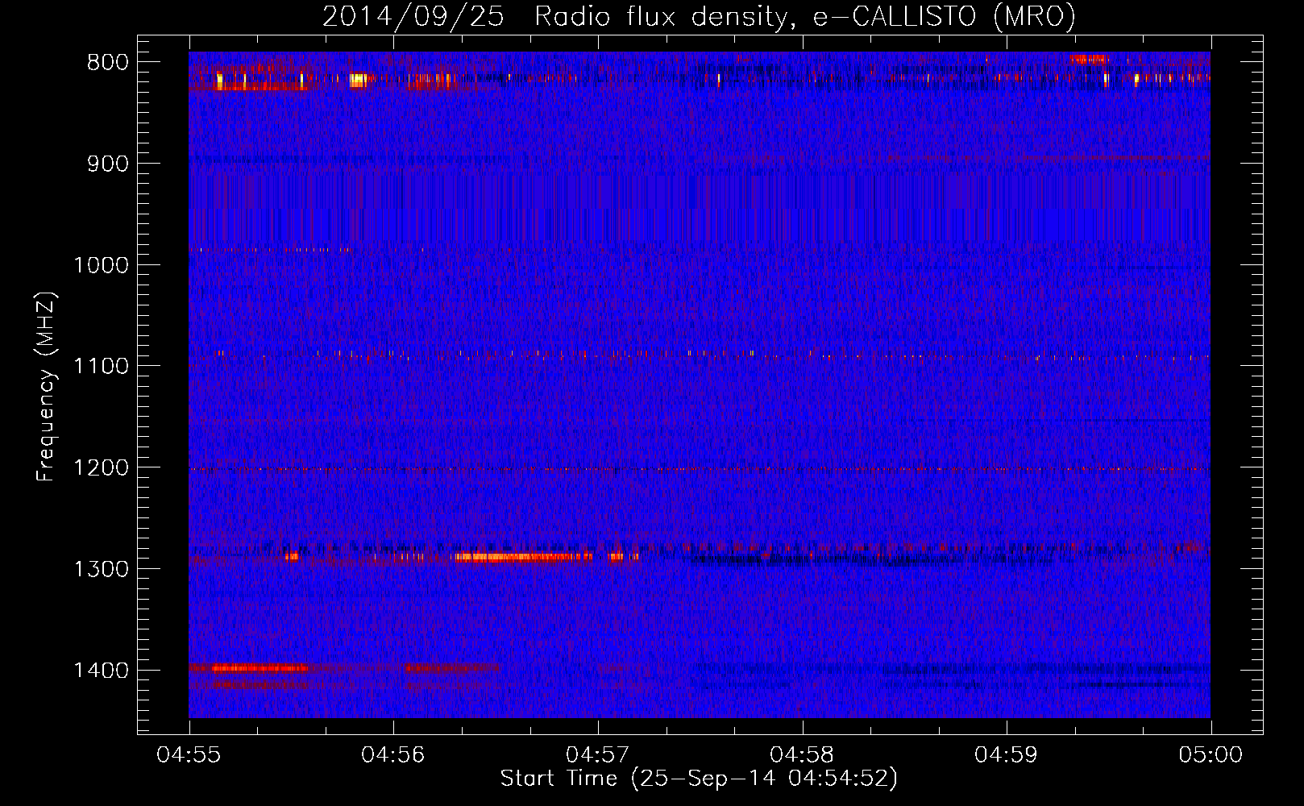Click the 1000 frequency tick label

(101, 266)
